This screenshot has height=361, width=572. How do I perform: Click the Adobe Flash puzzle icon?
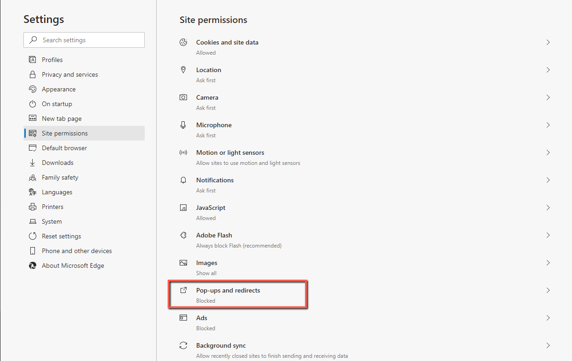(x=183, y=235)
